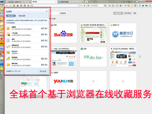
Task: Open the Sina Weibo sidebar icon
Action: [x=2, y=39]
